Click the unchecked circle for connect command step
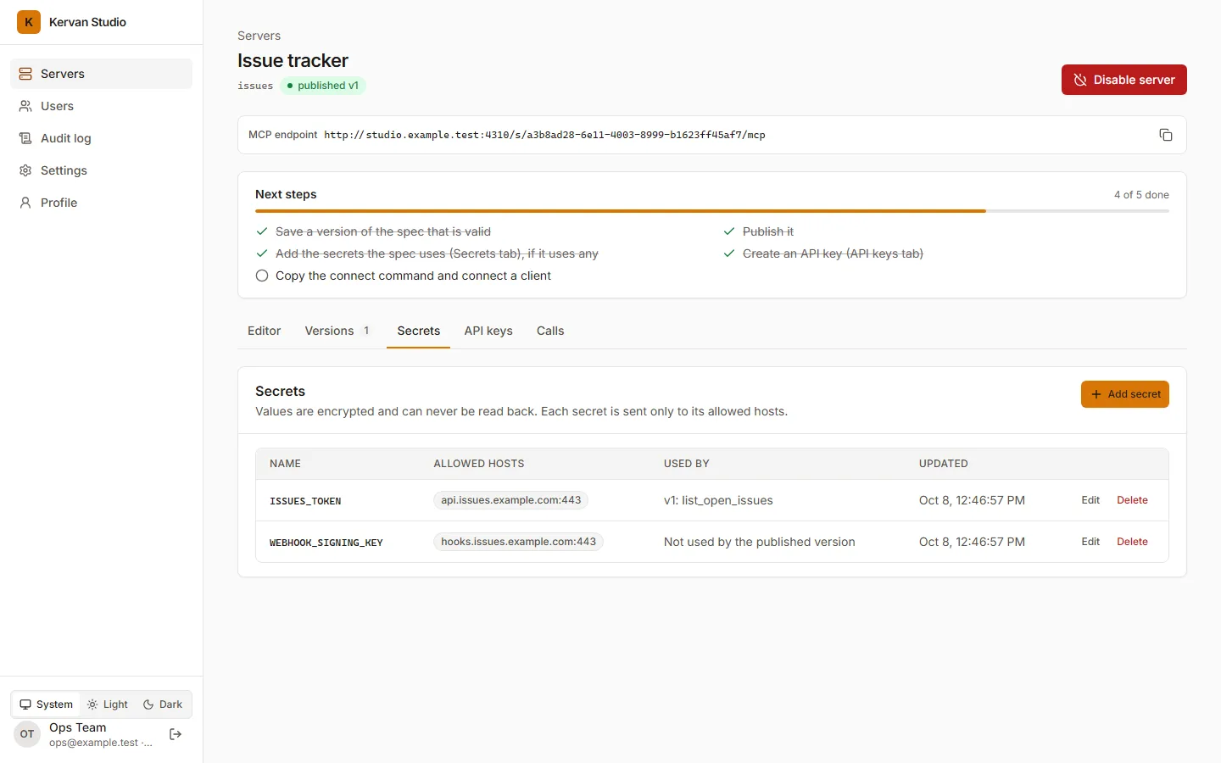The image size is (1221, 763). click(x=262, y=276)
